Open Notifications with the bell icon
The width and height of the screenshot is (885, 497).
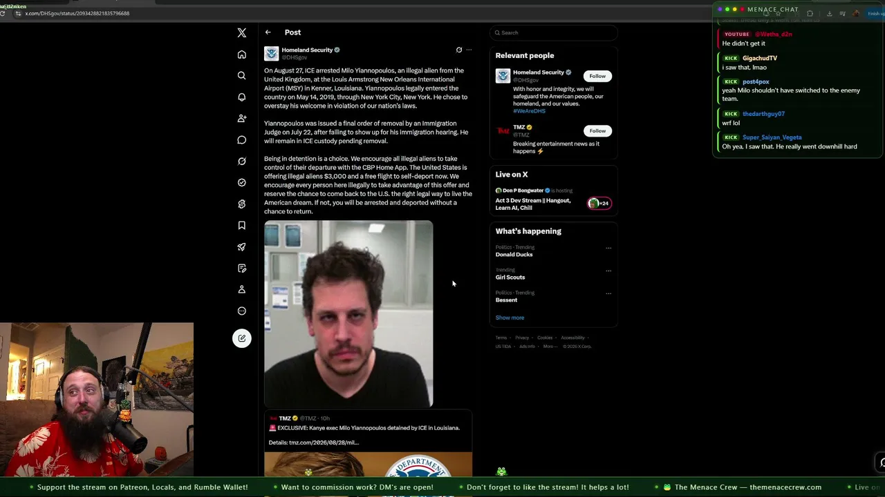click(x=242, y=97)
